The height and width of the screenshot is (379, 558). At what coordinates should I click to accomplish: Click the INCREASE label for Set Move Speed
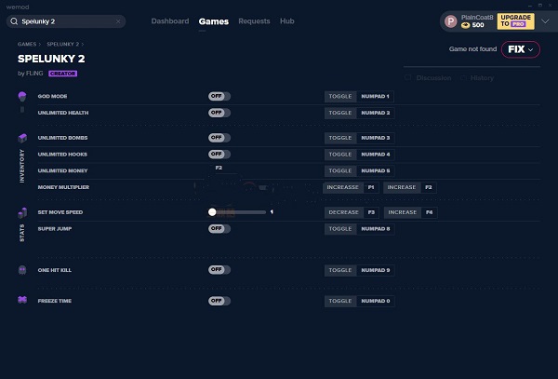click(x=402, y=212)
